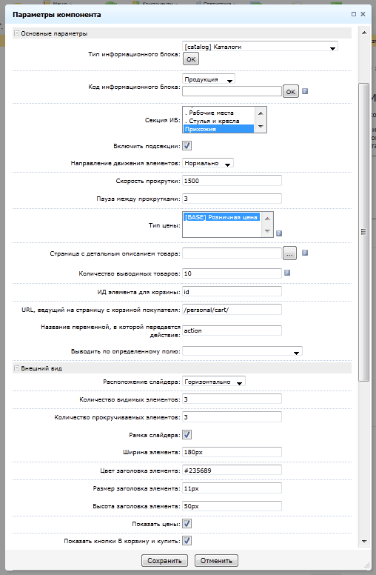Image resolution: width=376 pixels, height=575 pixels.
Task: Open help icon beside Тип цены list
Action: click(279, 233)
